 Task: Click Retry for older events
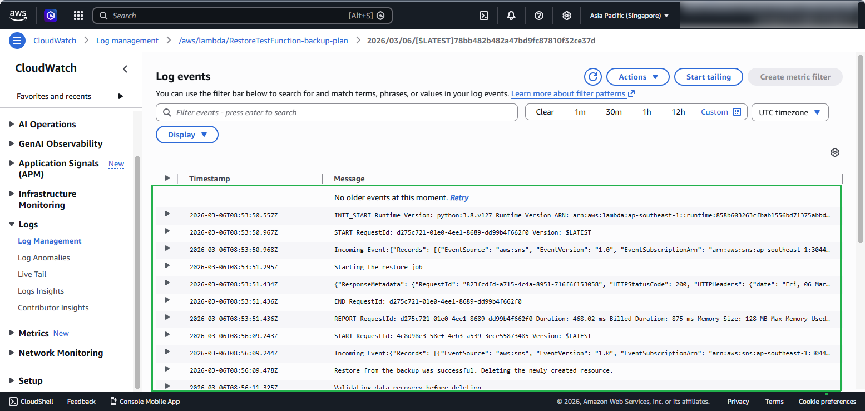pos(459,197)
